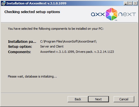Click the installer icon in title bar
Viewport: 139px width, 107px height.
3,3
